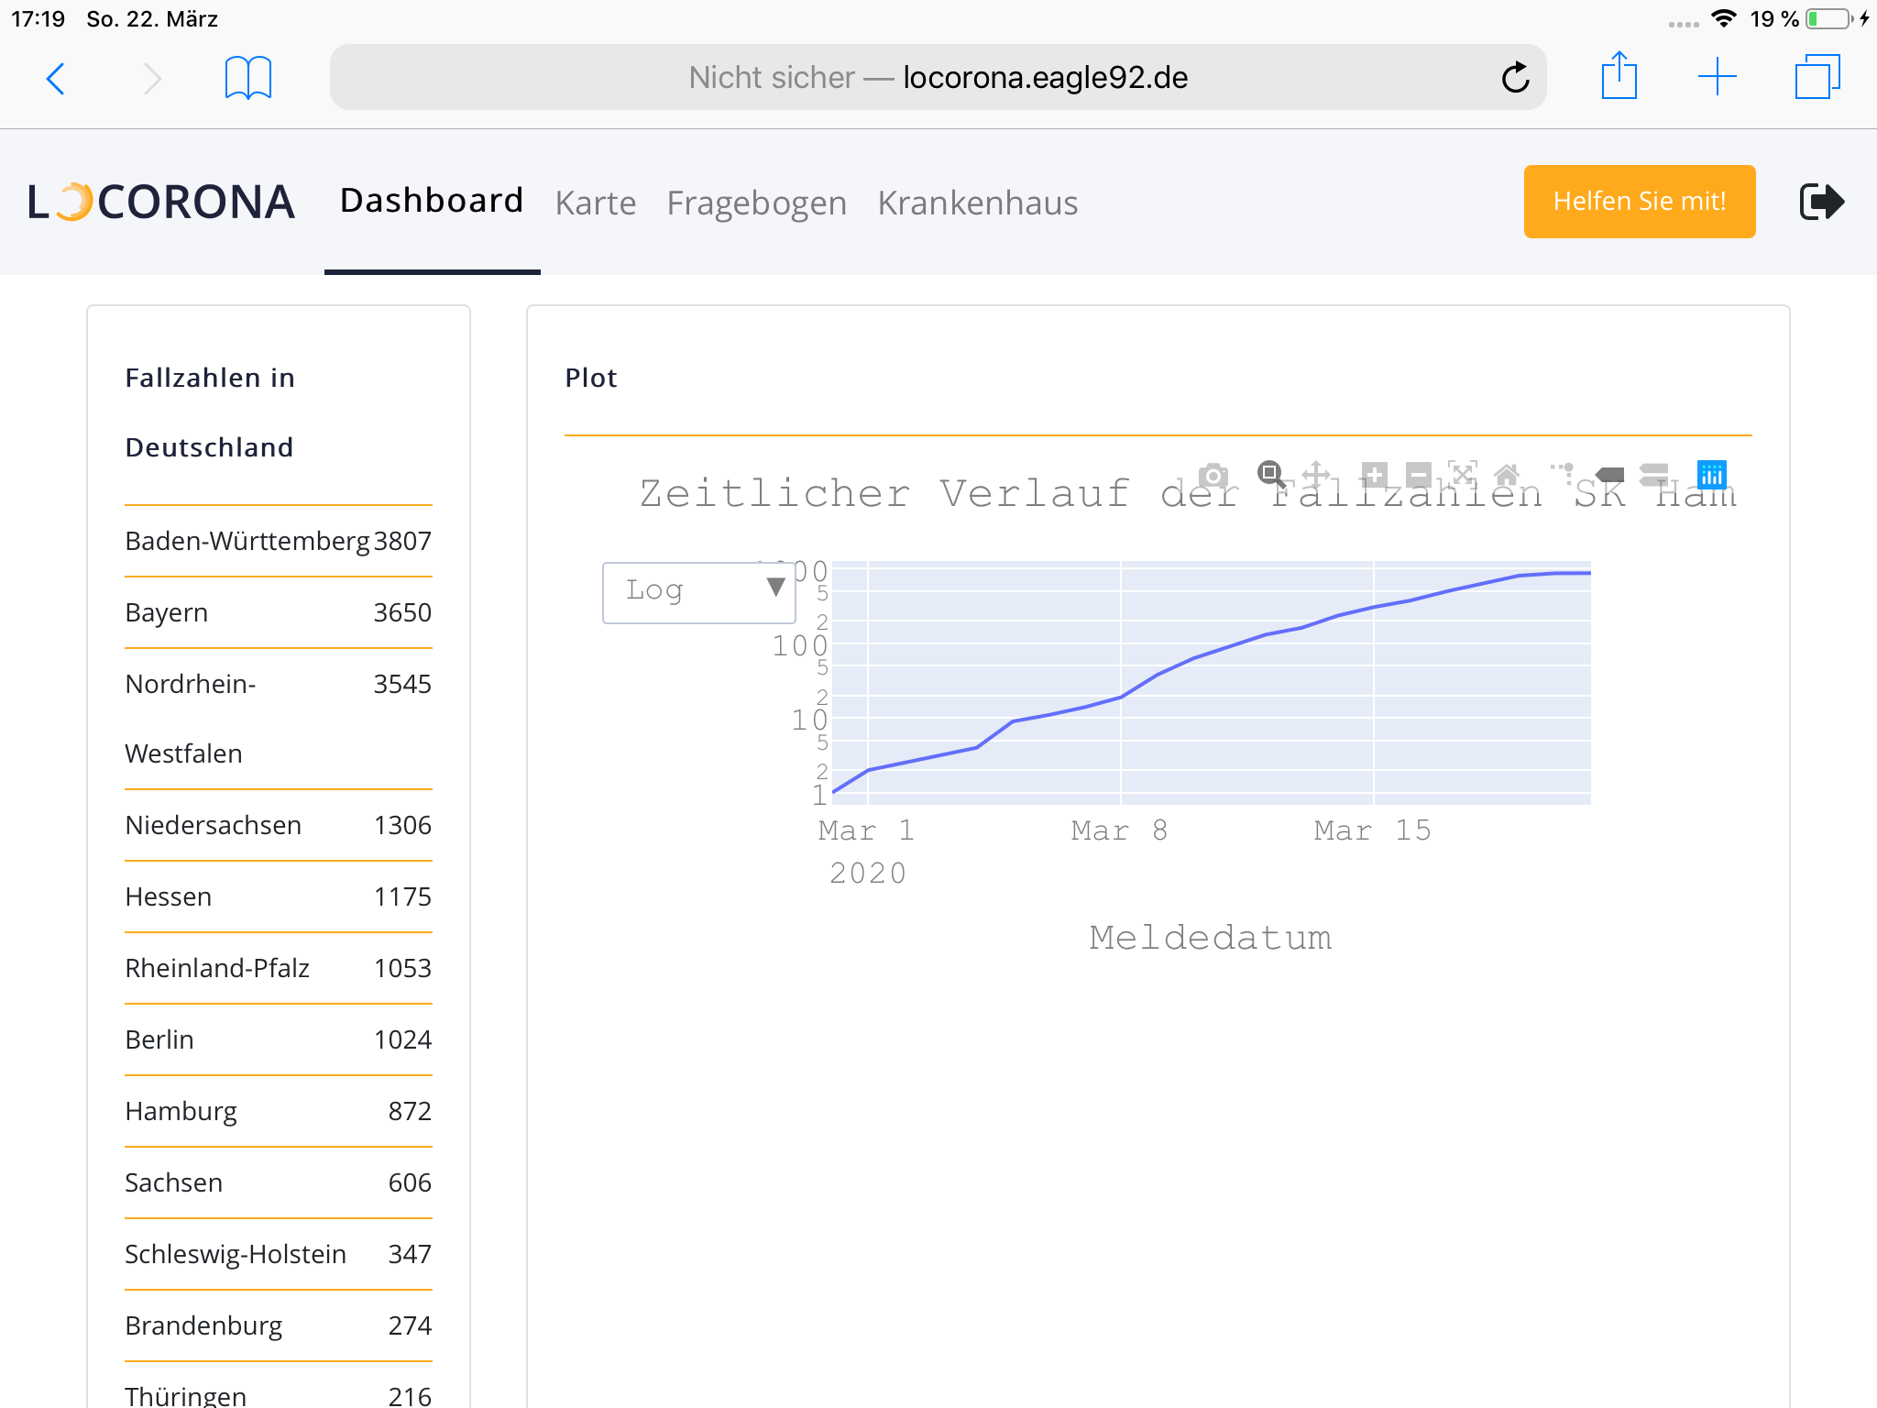Open the Fragebogen link
Viewport: 1877px width, 1408px height.
[756, 203]
